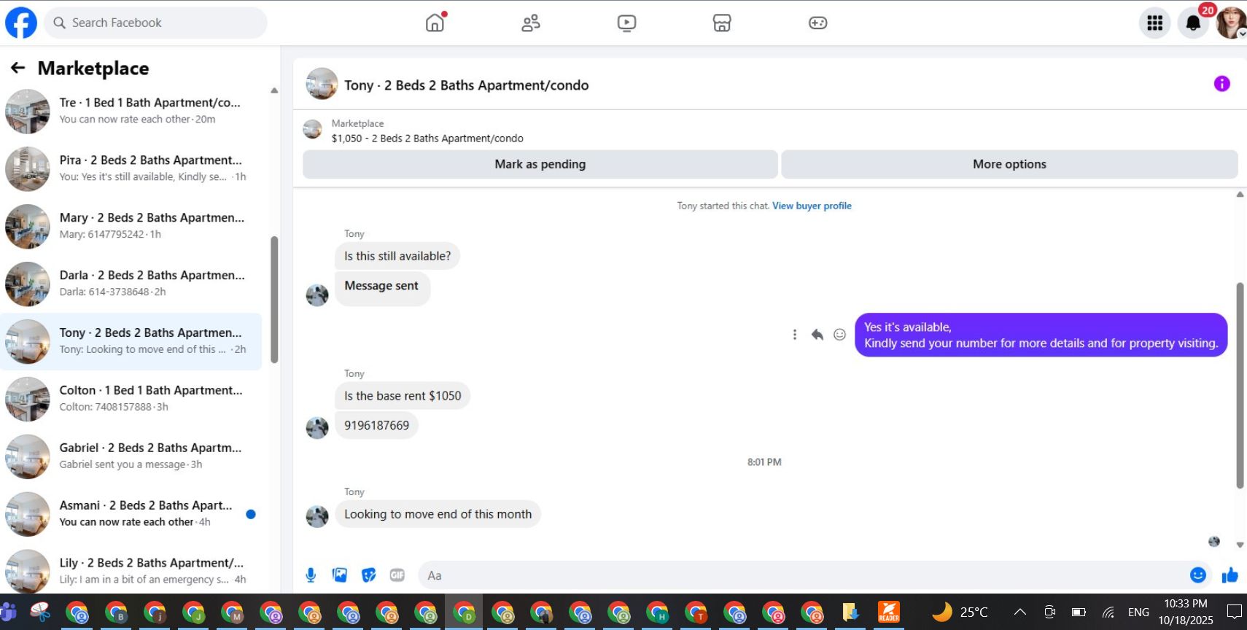The width and height of the screenshot is (1247, 630).
Task: Click the purple "Yes it's available" message
Action: 1041,335
